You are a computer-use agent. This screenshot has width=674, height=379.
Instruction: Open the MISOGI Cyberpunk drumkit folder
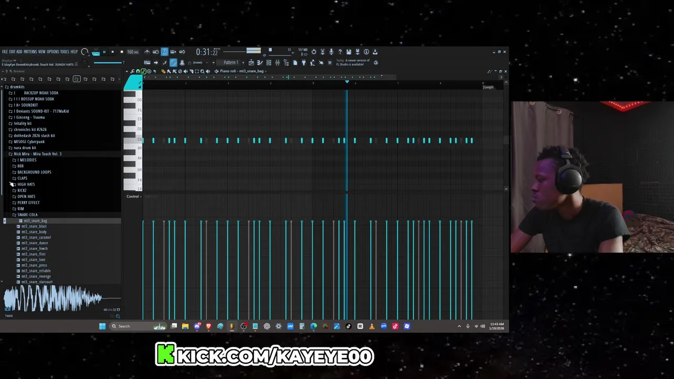(29, 142)
